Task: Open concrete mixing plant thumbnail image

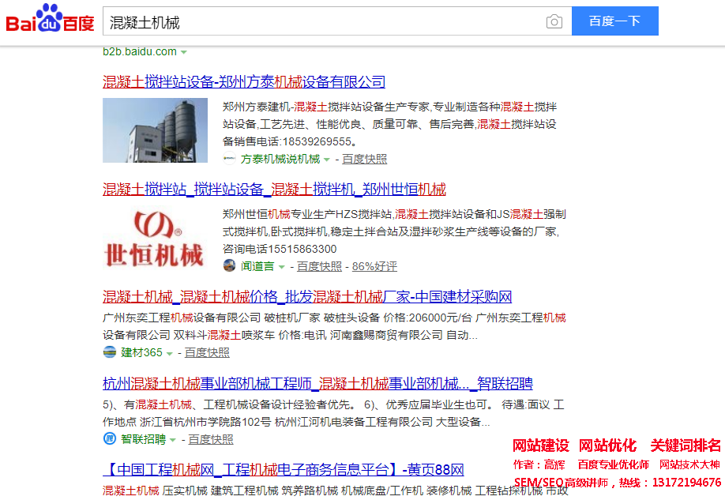Action: 155,130
